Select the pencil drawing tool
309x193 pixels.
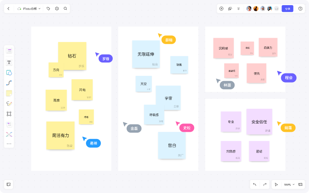coord(9,104)
